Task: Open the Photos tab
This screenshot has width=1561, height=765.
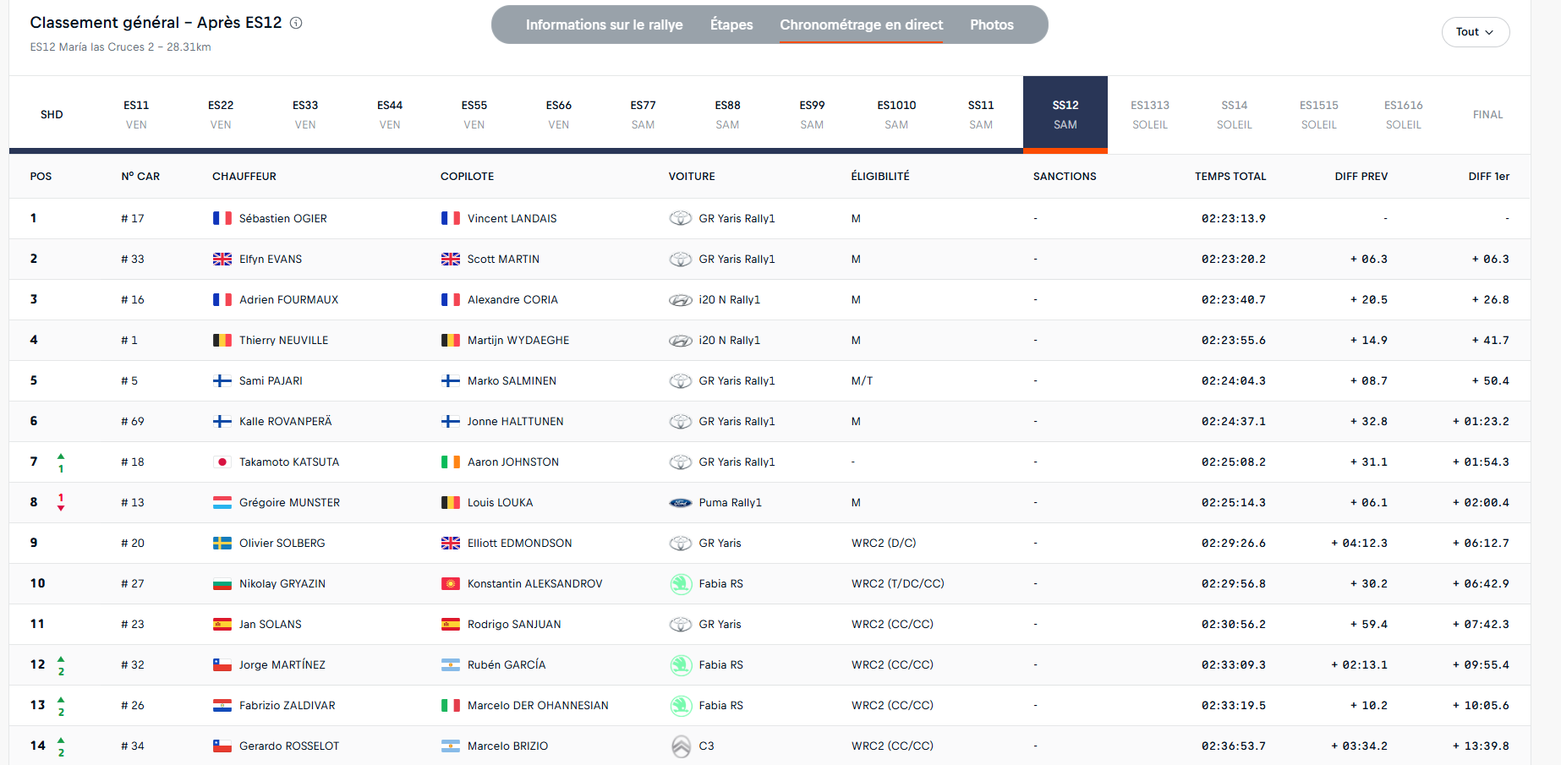Action: coord(991,25)
